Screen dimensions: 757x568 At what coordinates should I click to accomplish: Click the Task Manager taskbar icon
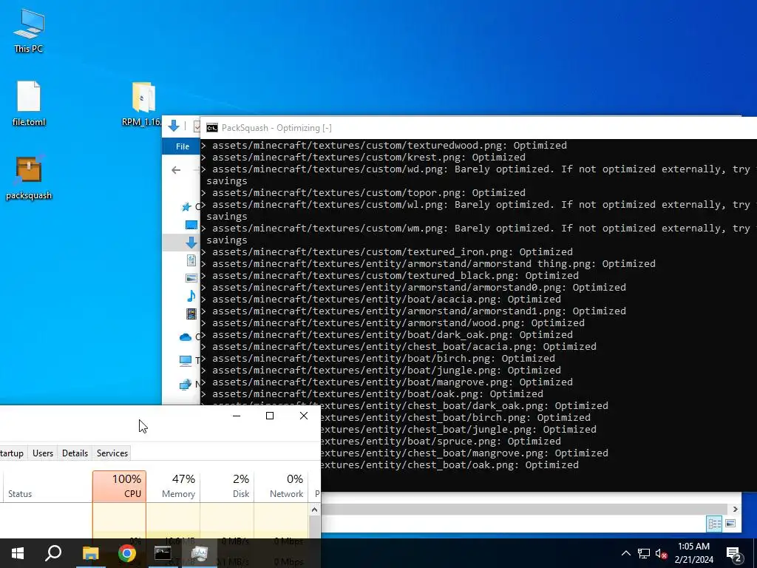[199, 553]
